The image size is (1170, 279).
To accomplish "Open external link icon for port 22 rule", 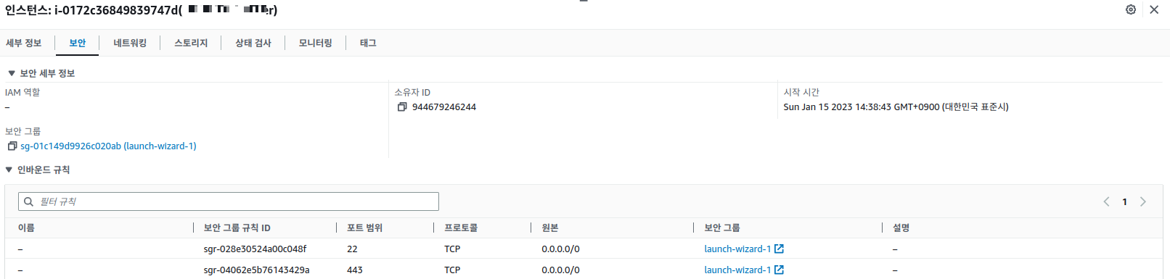I will coord(779,249).
